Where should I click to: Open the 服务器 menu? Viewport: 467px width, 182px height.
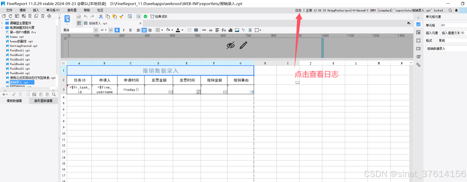72,10
